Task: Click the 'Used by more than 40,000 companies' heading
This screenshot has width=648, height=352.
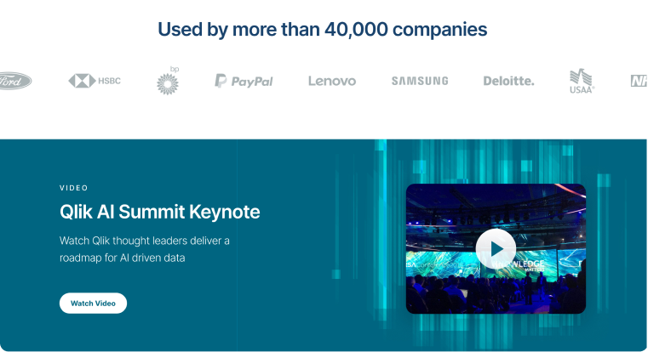Action: 322,29
